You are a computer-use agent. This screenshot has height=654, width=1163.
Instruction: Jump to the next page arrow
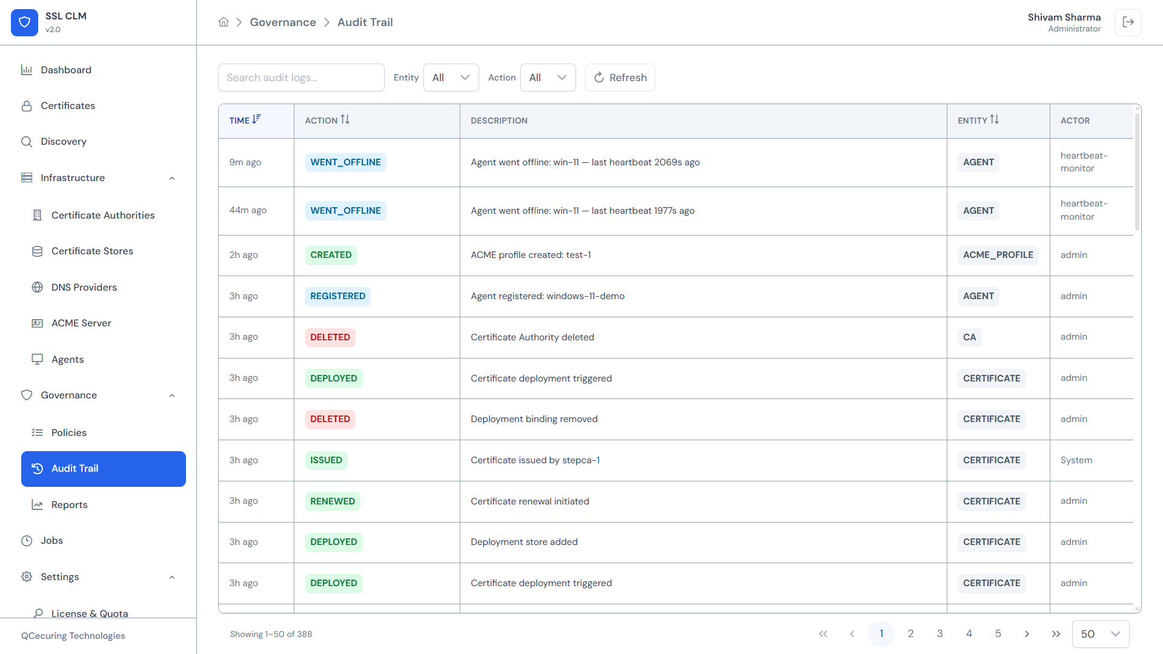pos(1027,634)
